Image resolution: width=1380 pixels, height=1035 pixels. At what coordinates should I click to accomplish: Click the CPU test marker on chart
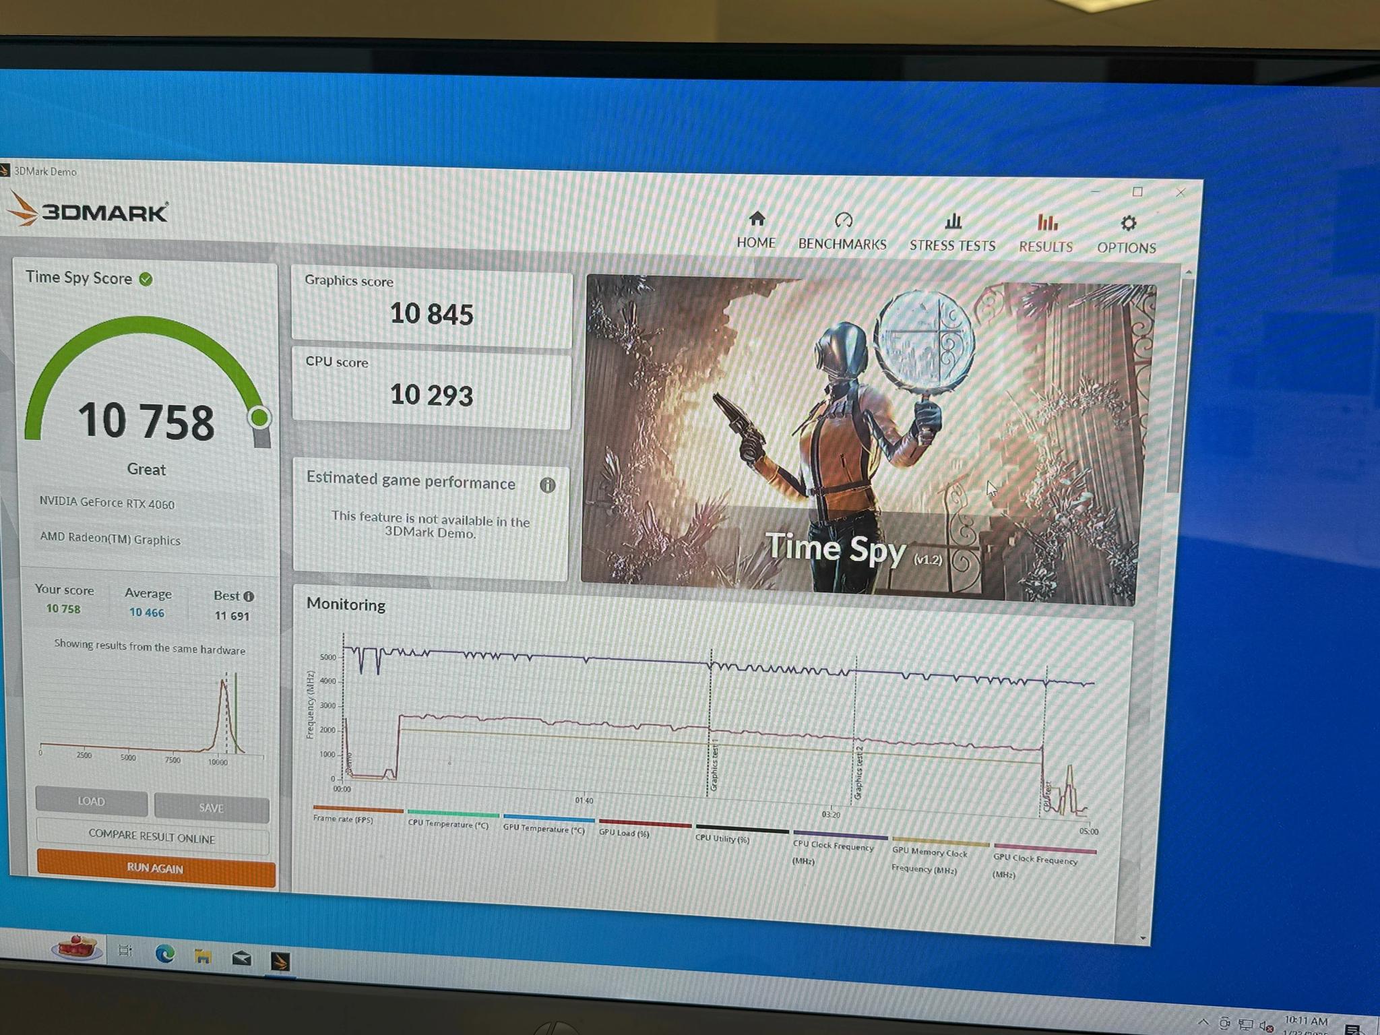tap(1047, 796)
